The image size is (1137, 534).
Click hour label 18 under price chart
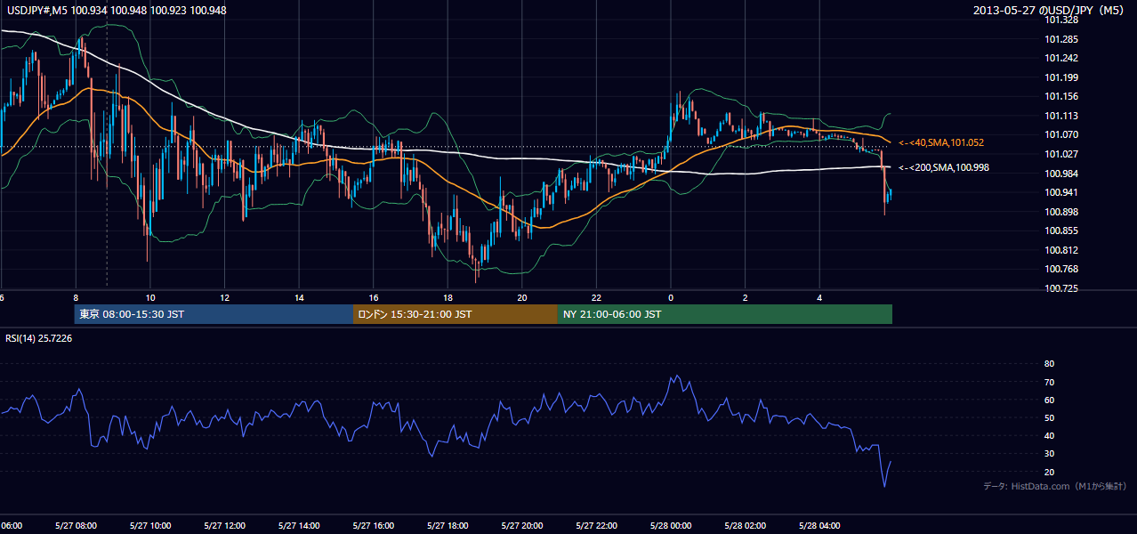(x=448, y=298)
